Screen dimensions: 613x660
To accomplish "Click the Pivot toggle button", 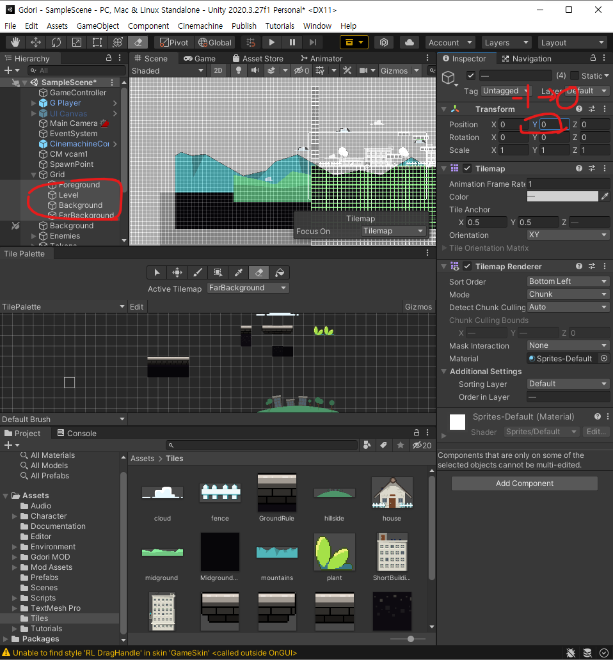I will tap(174, 42).
